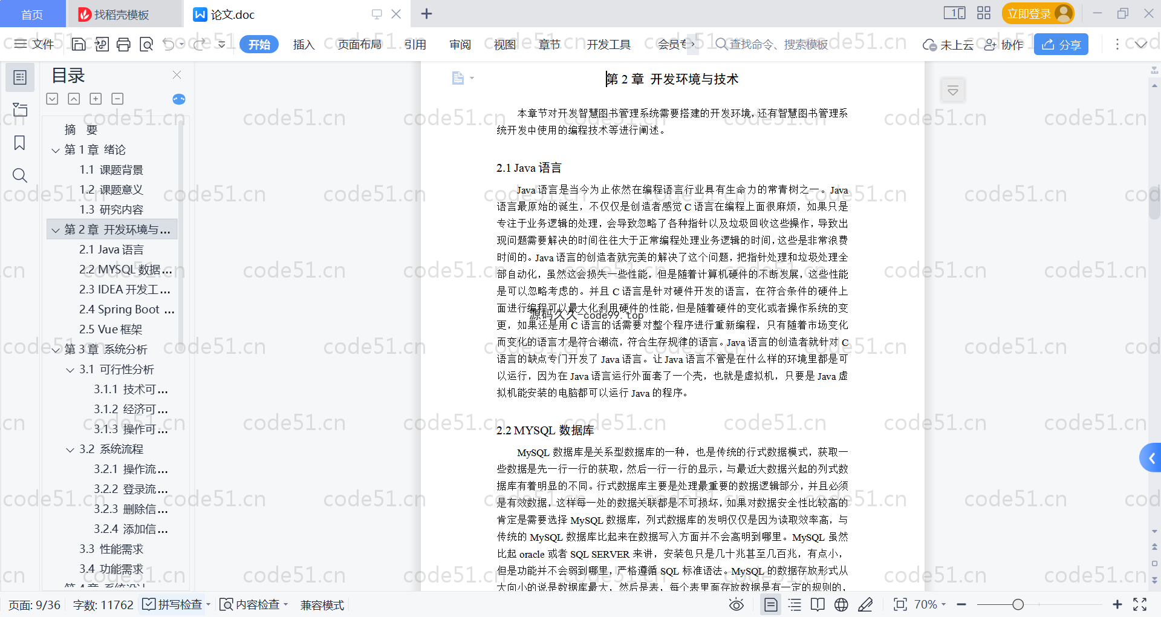Screen dimensions: 1161x617
Task: Click the 分享 share button
Action: click(1061, 44)
